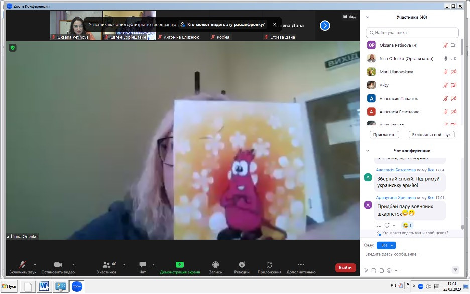470x294 pixels.
Task: Open more actions for шкарпеток message
Action: 395,225
